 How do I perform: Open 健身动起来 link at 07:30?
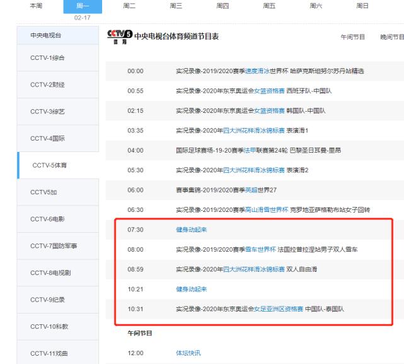point(192,230)
